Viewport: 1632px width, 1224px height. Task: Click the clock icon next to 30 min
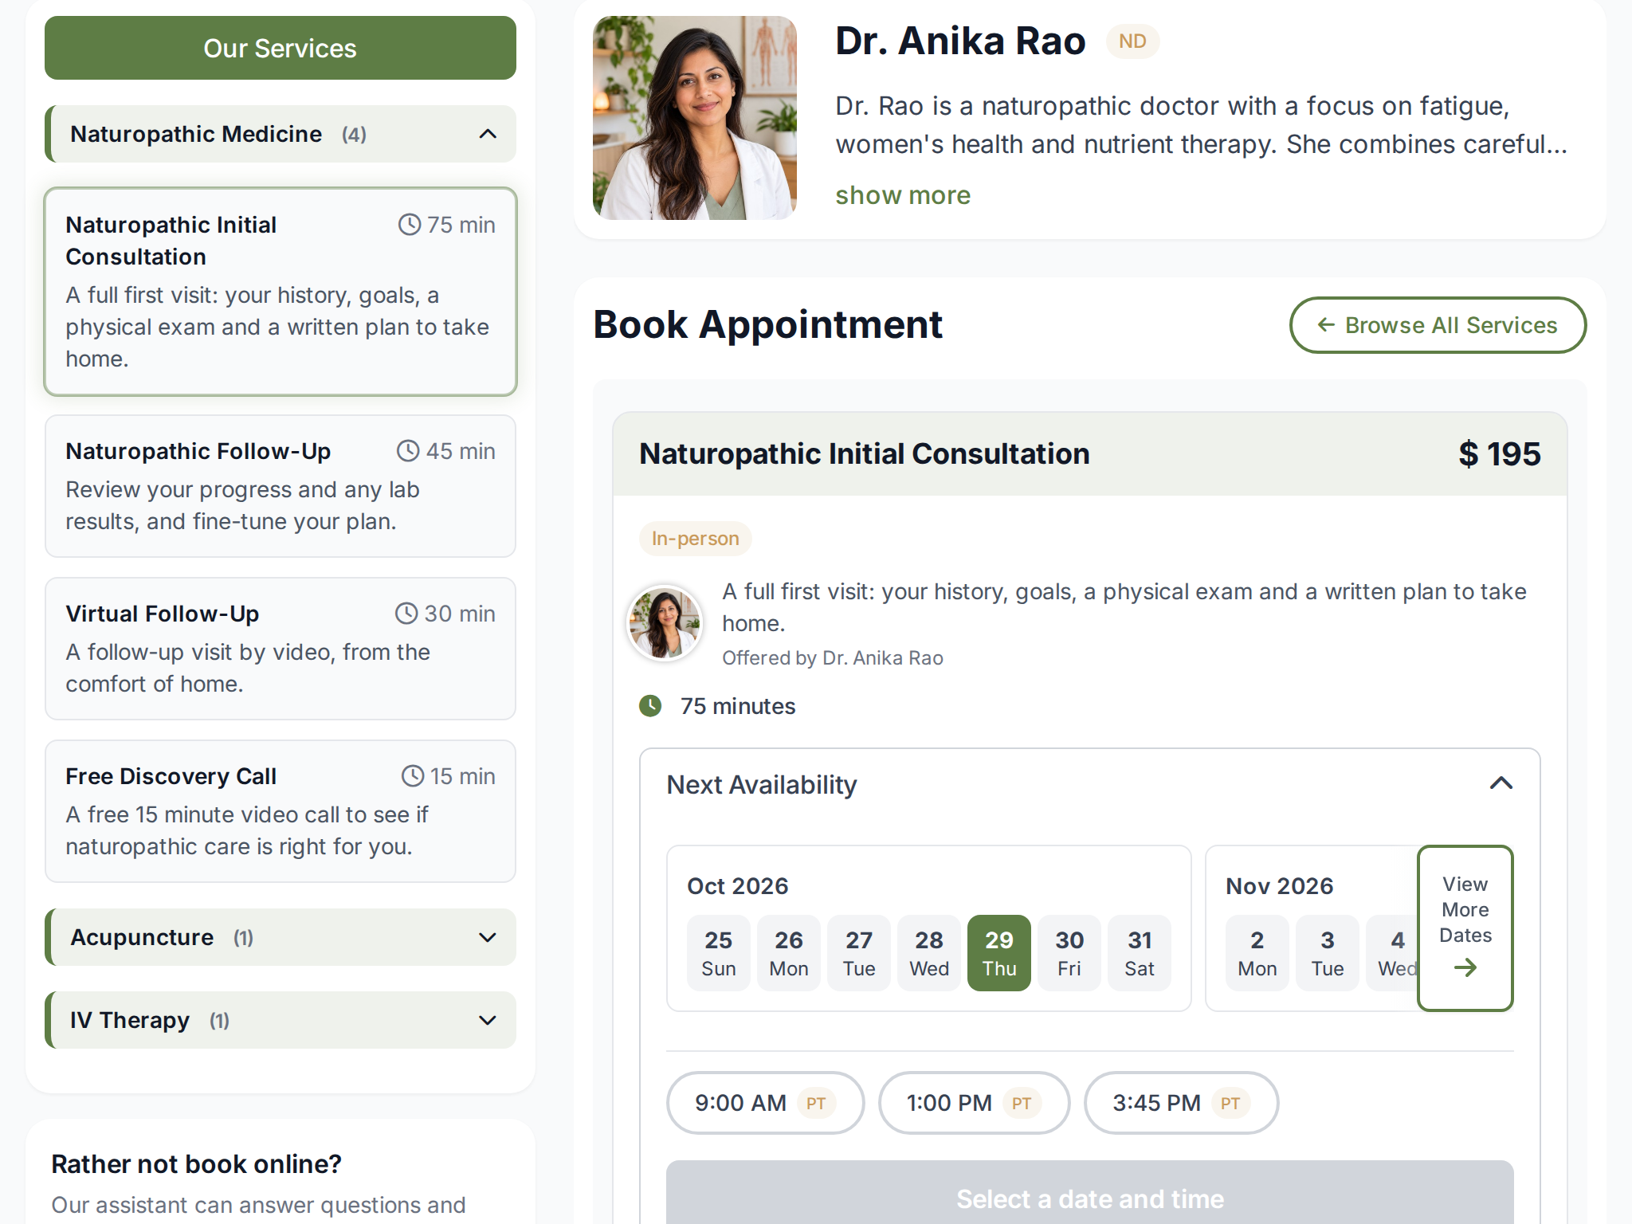(406, 614)
